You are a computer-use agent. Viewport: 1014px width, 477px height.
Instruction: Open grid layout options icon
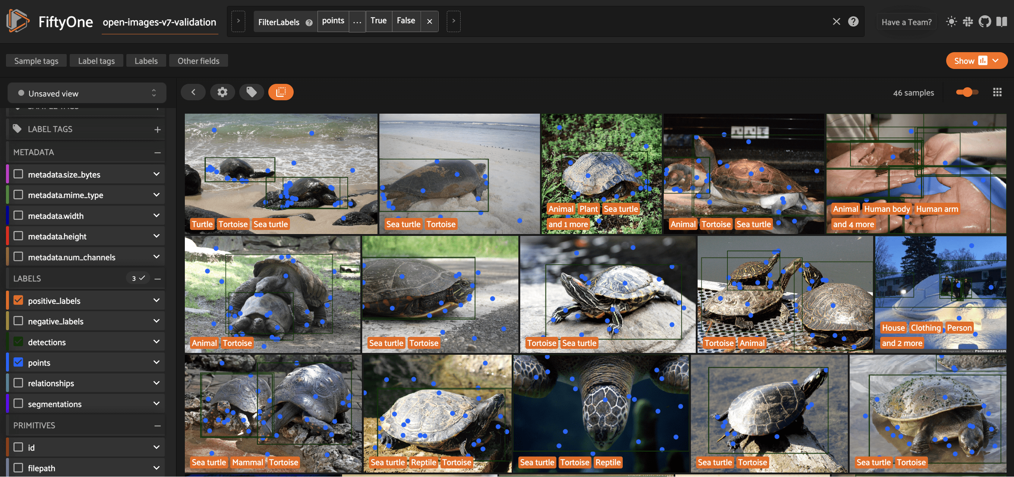[997, 92]
